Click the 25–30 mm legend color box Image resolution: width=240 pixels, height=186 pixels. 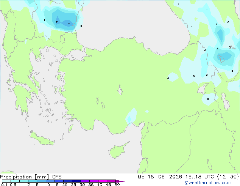76,181
